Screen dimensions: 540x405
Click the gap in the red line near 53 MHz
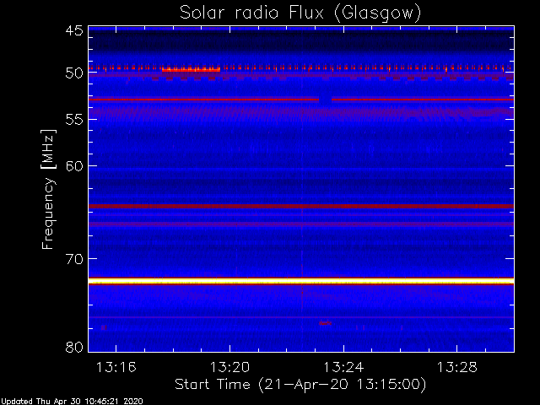coord(325,100)
